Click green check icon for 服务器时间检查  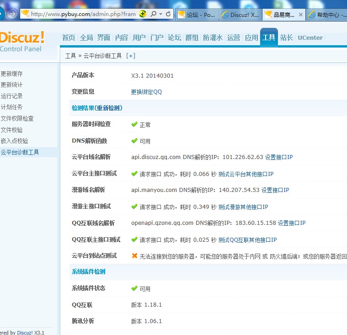point(134,124)
